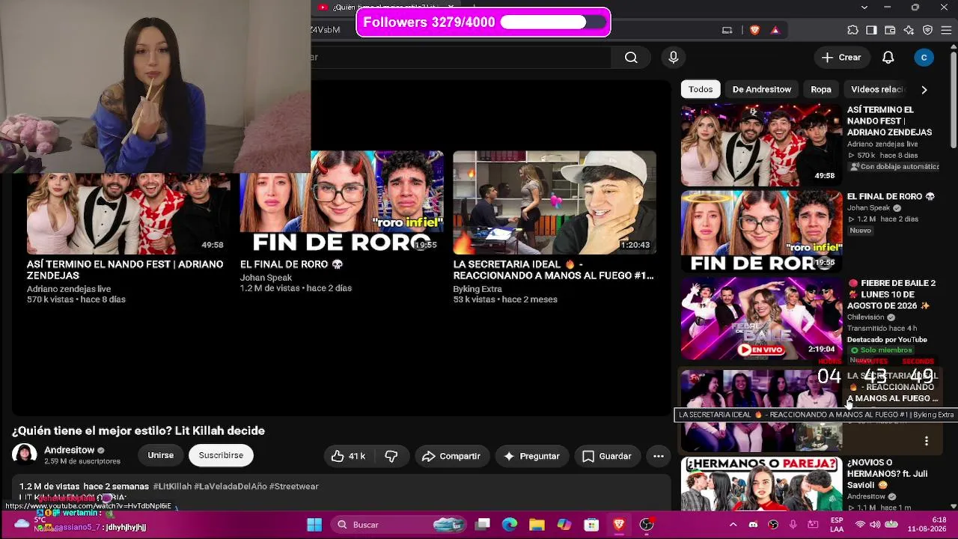958x539 pixels.
Task: Open the Brave VPN shield icon
Action: pyautogui.click(x=927, y=30)
